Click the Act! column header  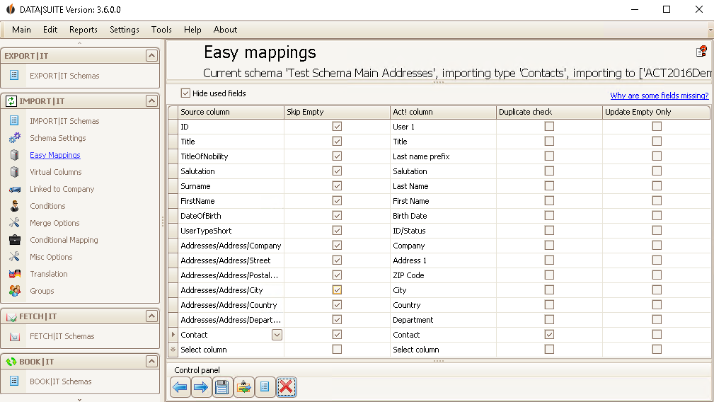pyautogui.click(x=443, y=112)
